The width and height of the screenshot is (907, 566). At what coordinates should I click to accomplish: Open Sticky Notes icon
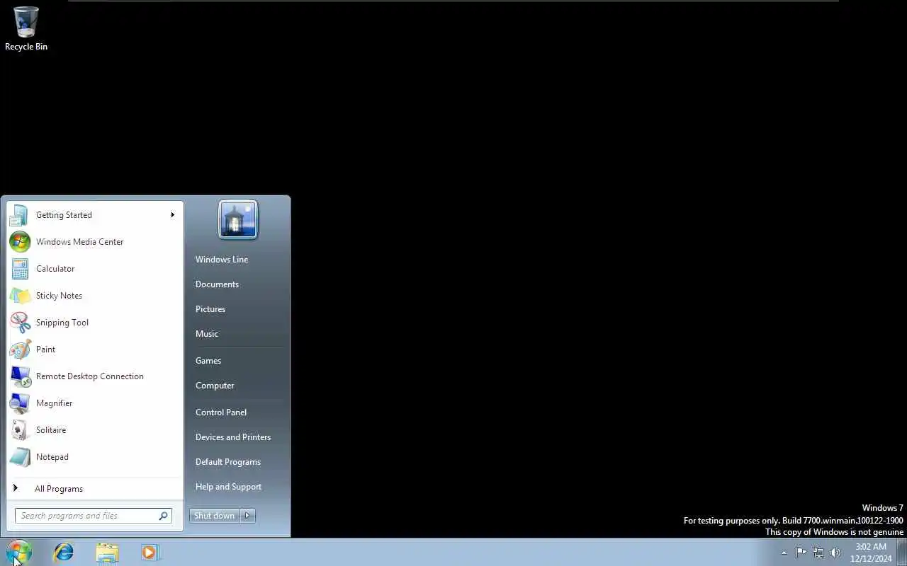coord(19,296)
